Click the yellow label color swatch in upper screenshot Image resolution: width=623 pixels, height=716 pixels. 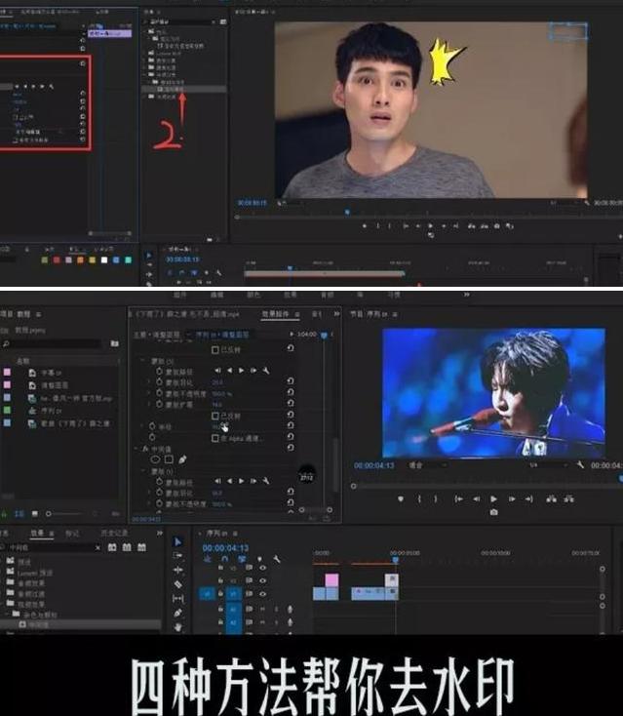tap(93, 259)
